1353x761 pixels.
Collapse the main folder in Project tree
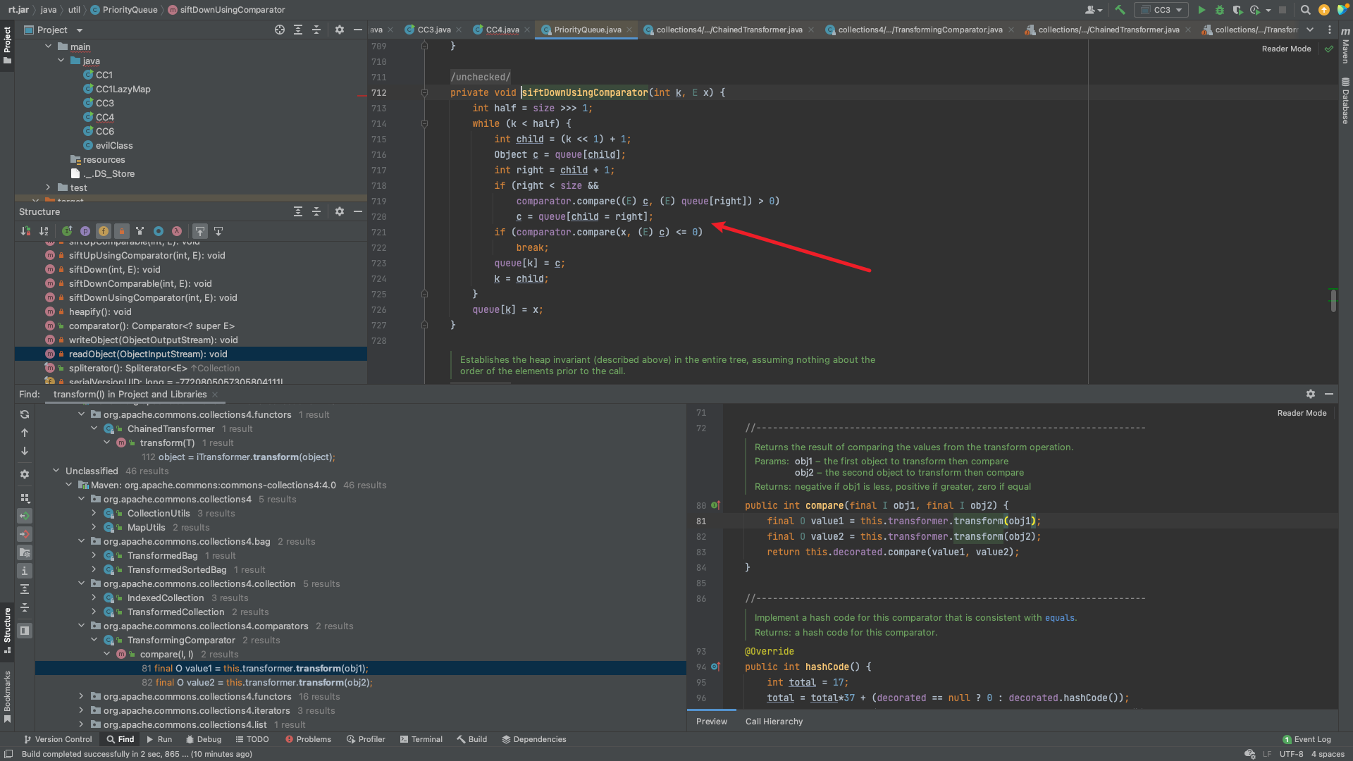(x=48, y=47)
